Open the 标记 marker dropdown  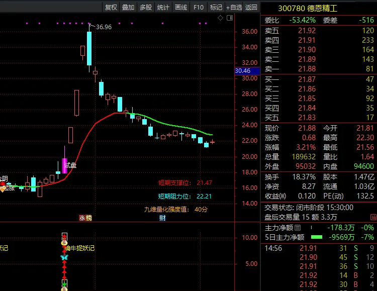pos(216,7)
